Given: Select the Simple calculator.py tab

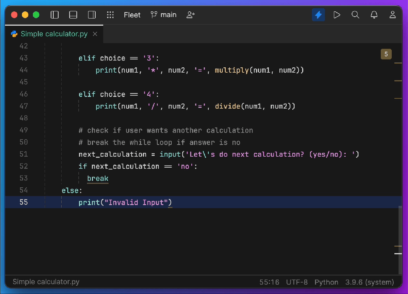Looking at the screenshot, I should [54, 34].
